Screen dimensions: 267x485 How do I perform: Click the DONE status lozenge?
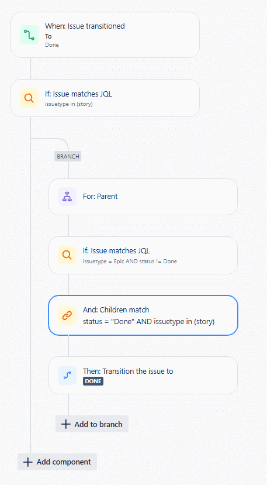point(93,381)
